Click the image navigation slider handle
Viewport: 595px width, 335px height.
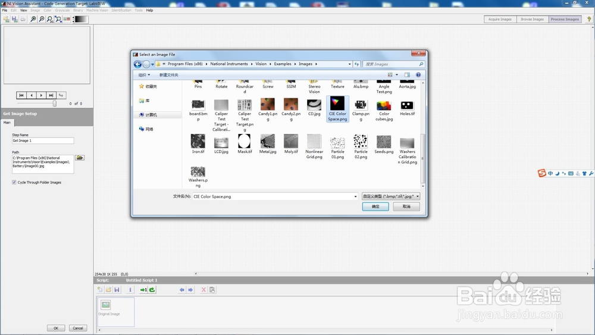pos(55,103)
